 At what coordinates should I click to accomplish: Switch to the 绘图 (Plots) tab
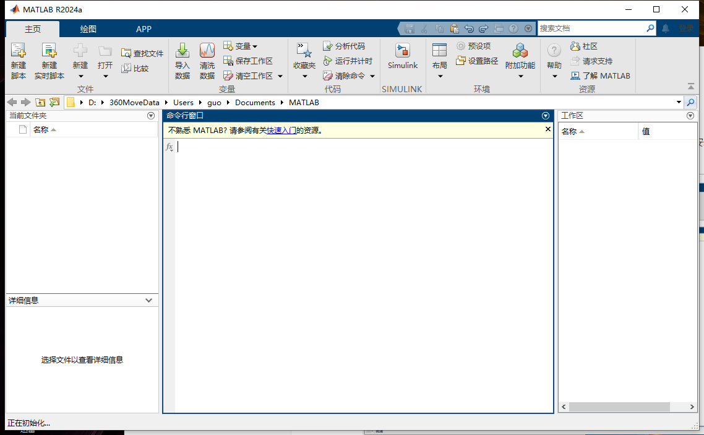88,28
